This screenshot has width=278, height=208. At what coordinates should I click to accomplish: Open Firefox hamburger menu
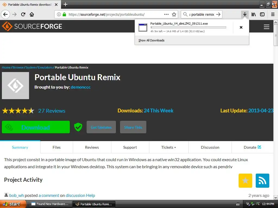tap(273, 14)
